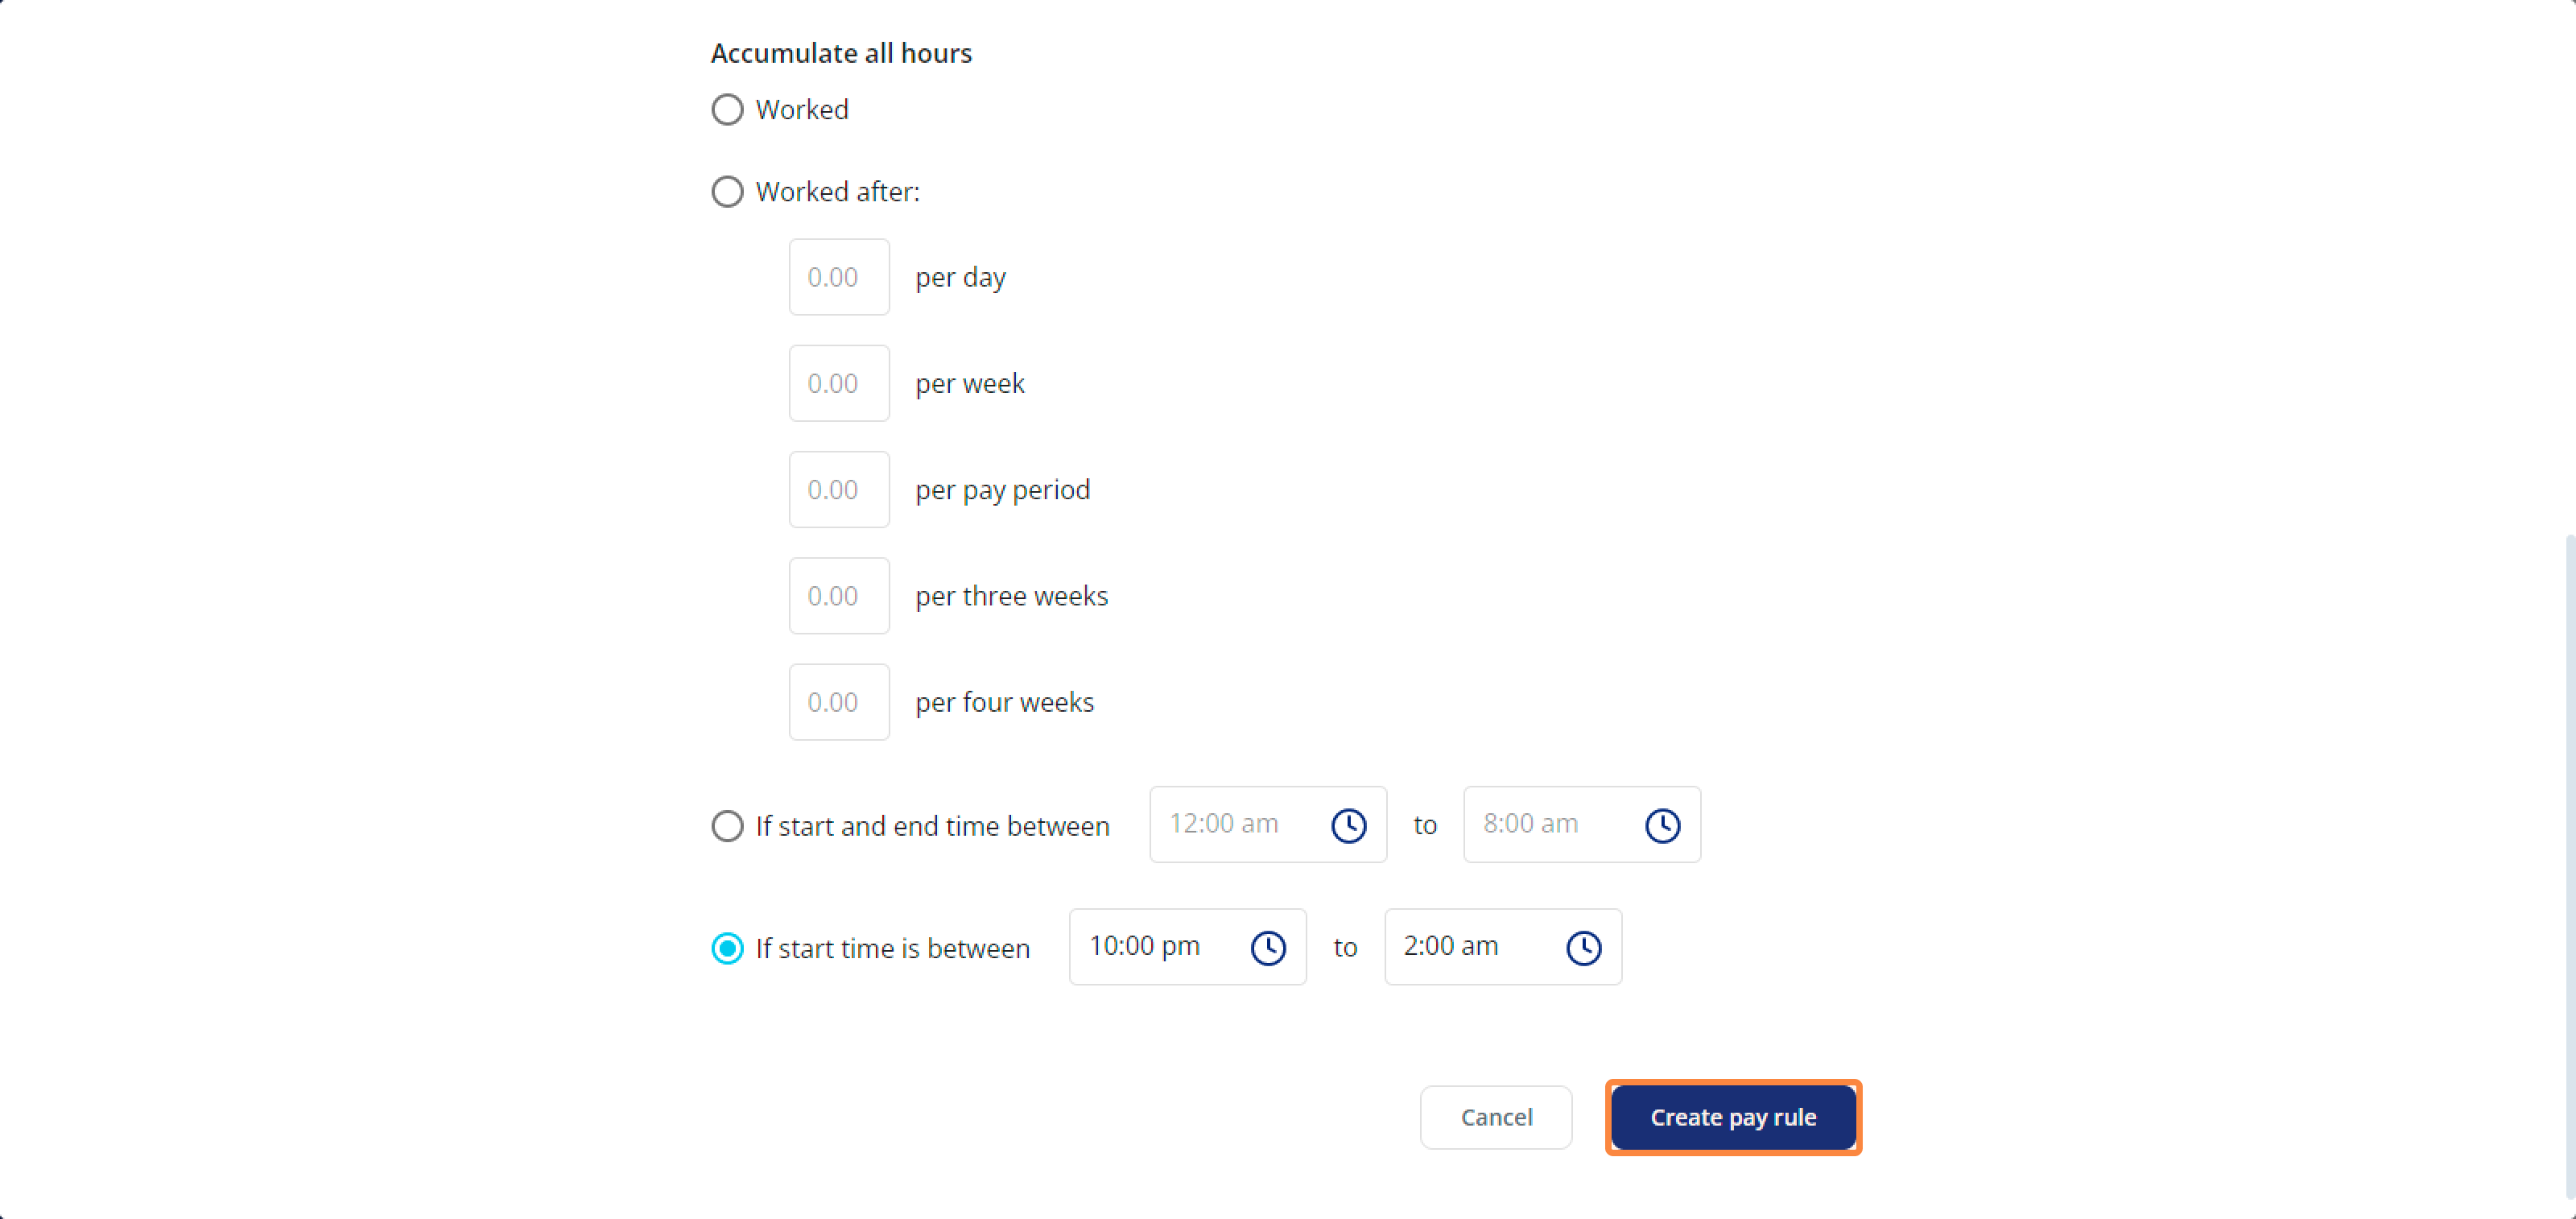Select the Worked radio option
This screenshot has height=1219, width=2576.
[727, 109]
